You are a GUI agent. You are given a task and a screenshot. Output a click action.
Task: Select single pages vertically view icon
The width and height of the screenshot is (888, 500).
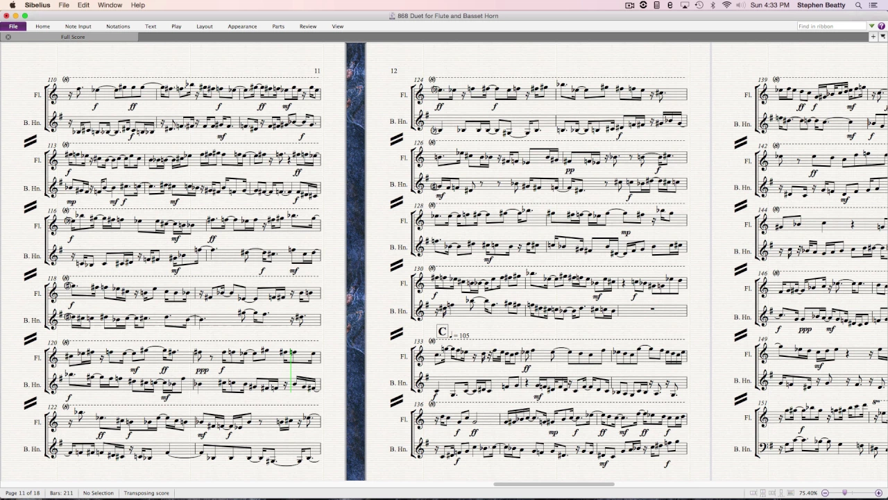click(781, 493)
